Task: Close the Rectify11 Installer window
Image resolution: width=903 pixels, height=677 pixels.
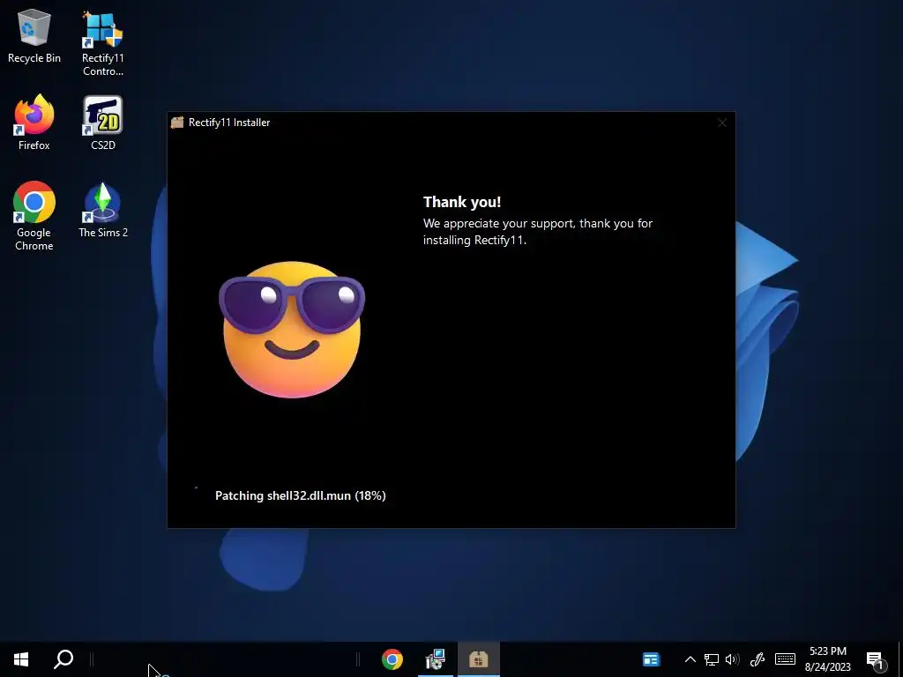Action: point(722,123)
